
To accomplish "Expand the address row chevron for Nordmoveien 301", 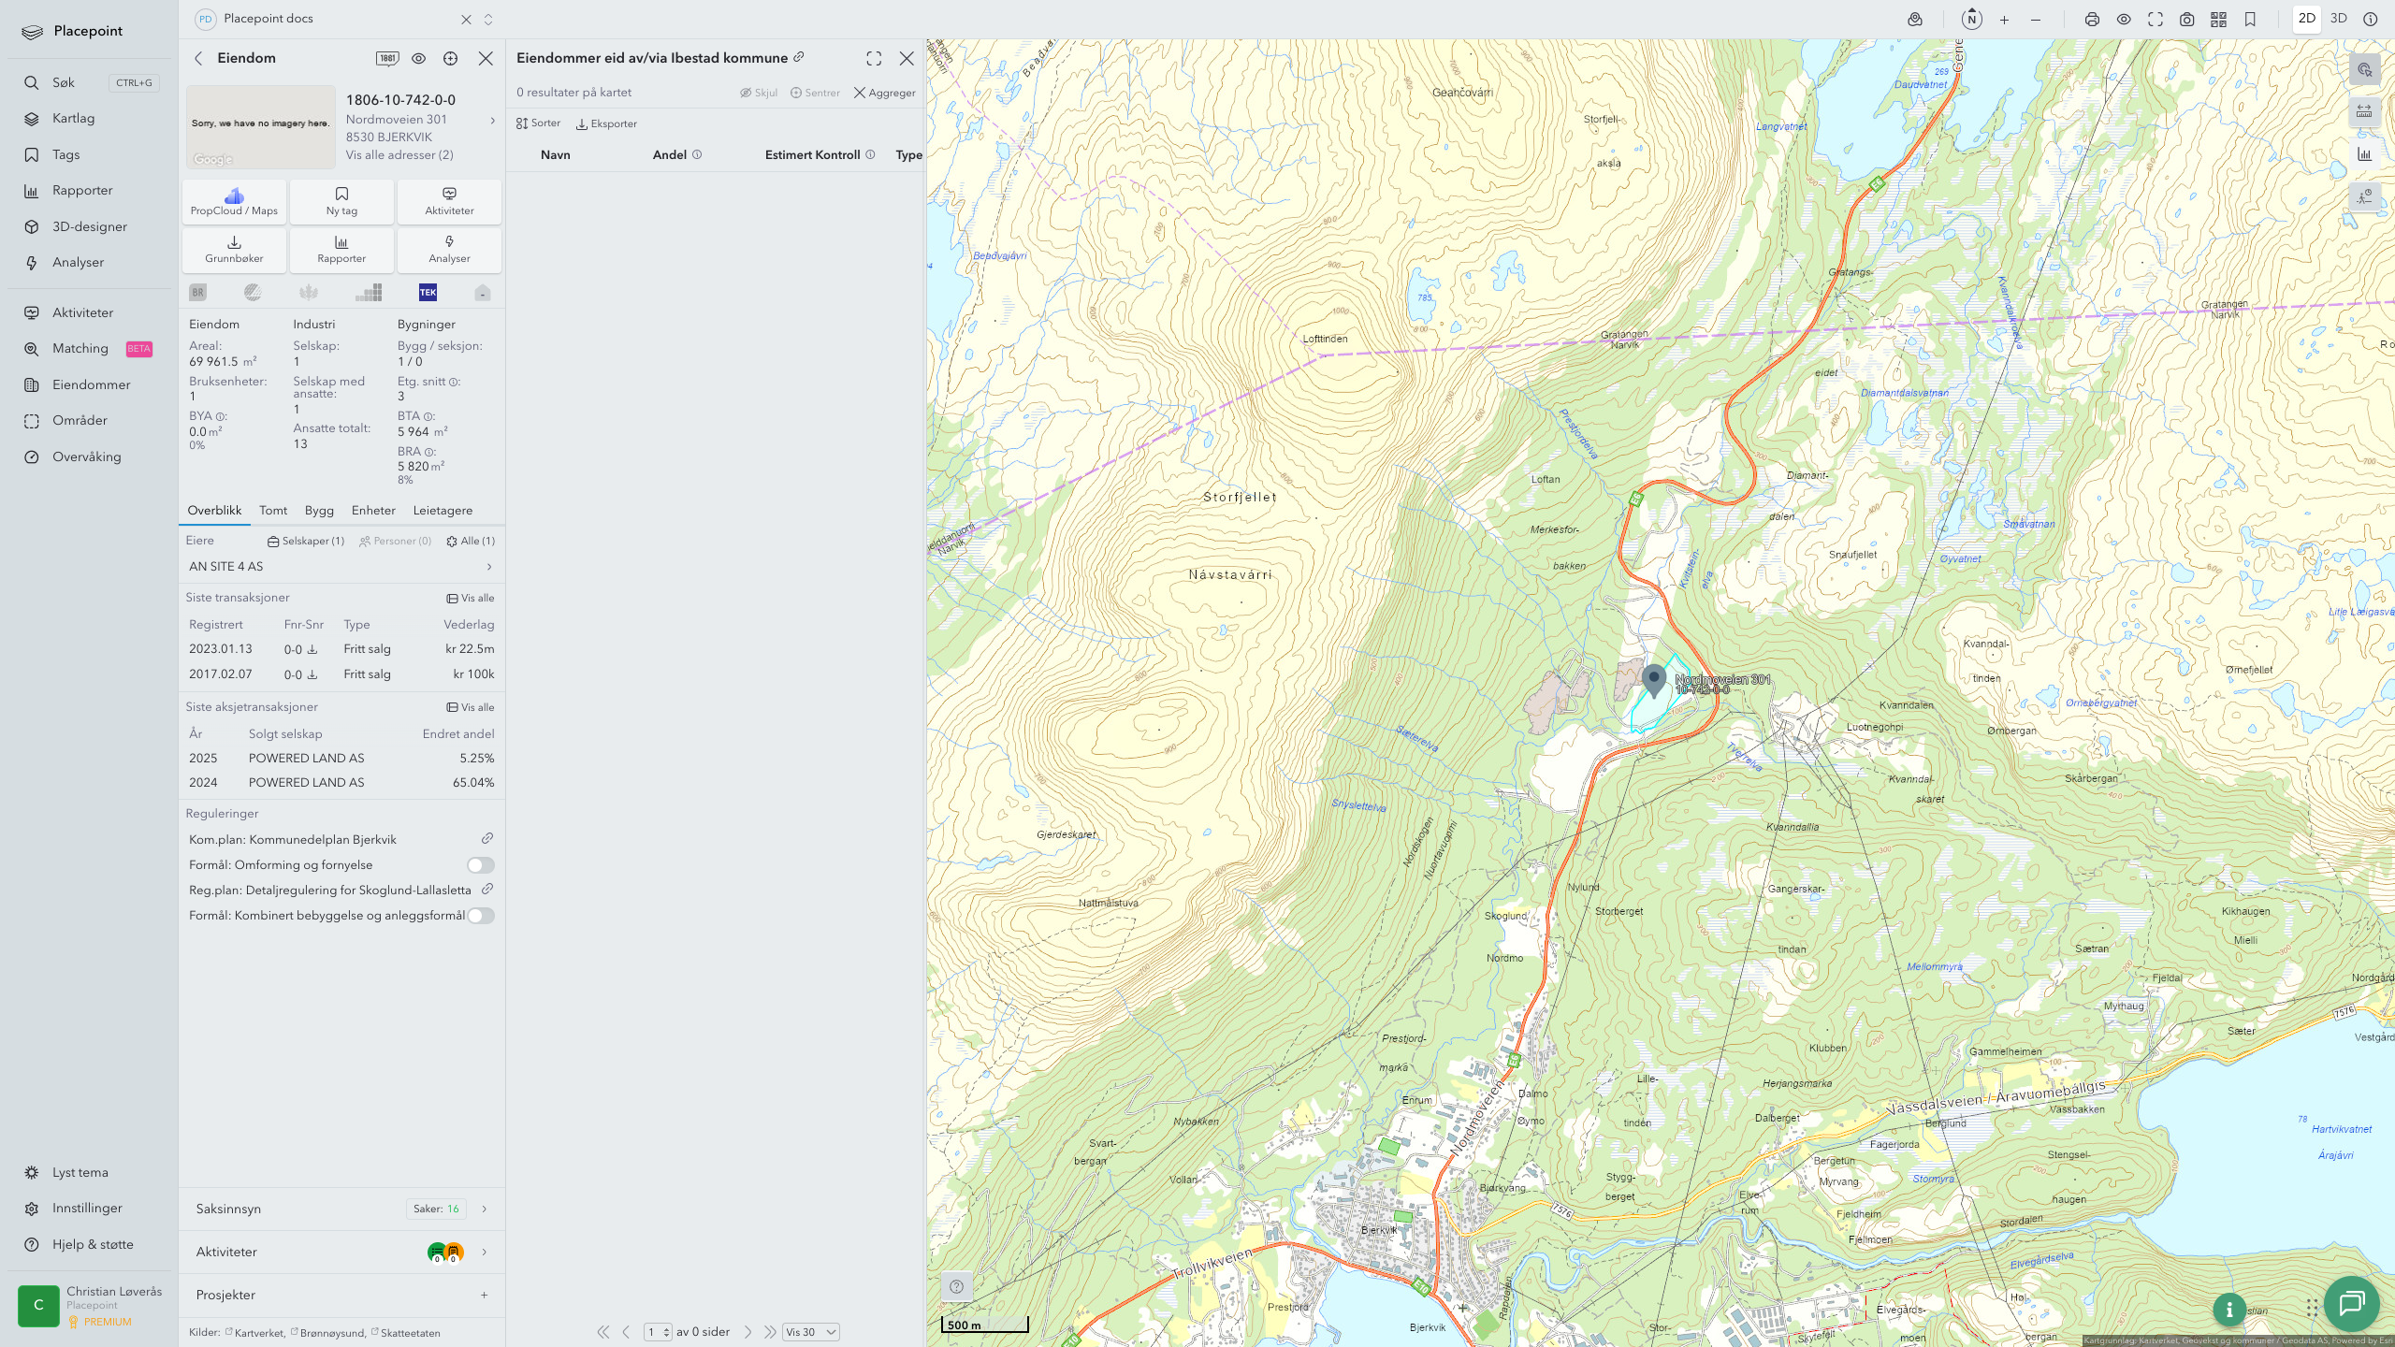I will (x=492, y=120).
